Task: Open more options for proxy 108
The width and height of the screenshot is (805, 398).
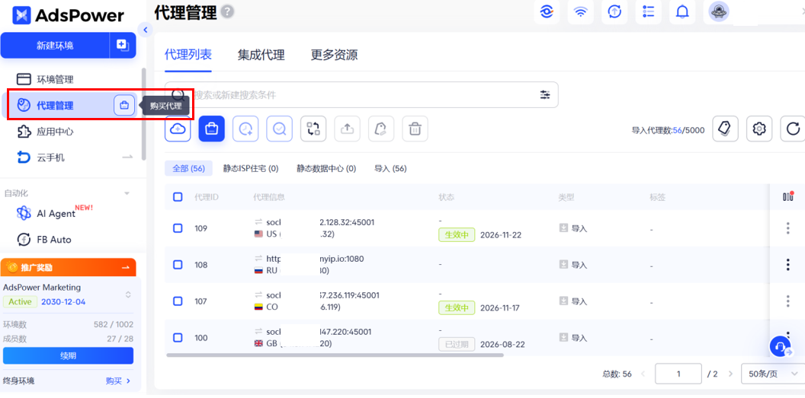Action: click(x=788, y=265)
